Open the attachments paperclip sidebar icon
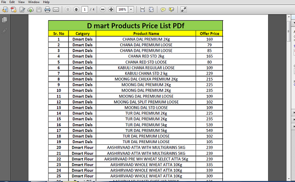Screen dimensions: 295x182 (4, 30)
